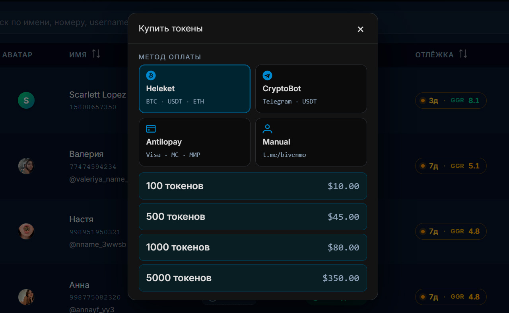509x313 pixels.
Task: Click the phone number 15808657350
Action: (x=93, y=107)
